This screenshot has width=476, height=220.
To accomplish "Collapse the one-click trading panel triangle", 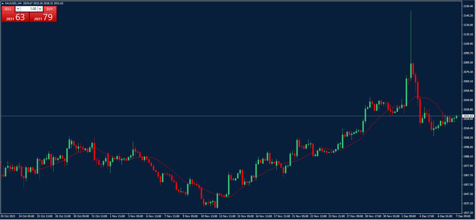I will (x=3, y=3).
